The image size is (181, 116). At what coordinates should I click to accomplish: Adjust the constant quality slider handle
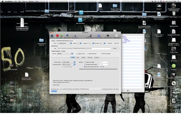pyautogui.click(x=102, y=69)
